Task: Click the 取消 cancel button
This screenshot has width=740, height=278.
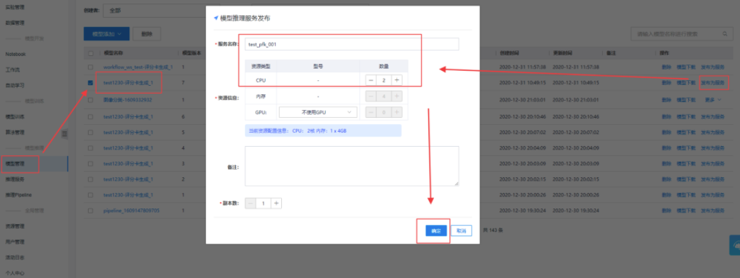Action: (x=461, y=231)
